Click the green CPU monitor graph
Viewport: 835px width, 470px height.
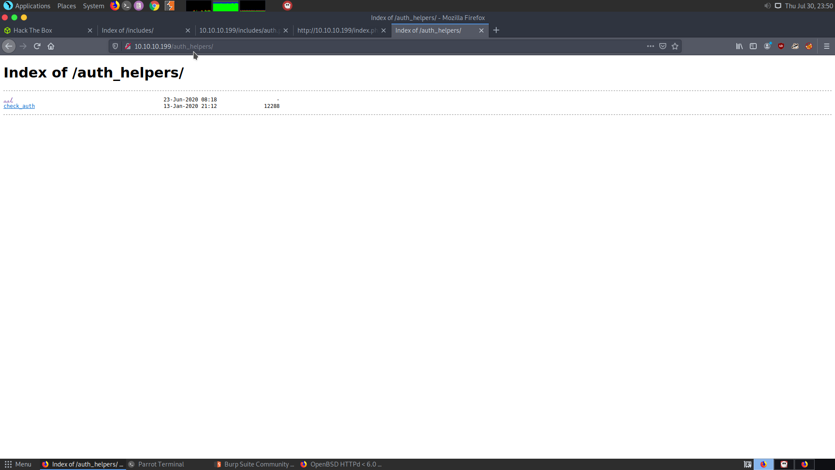pyautogui.click(x=225, y=6)
